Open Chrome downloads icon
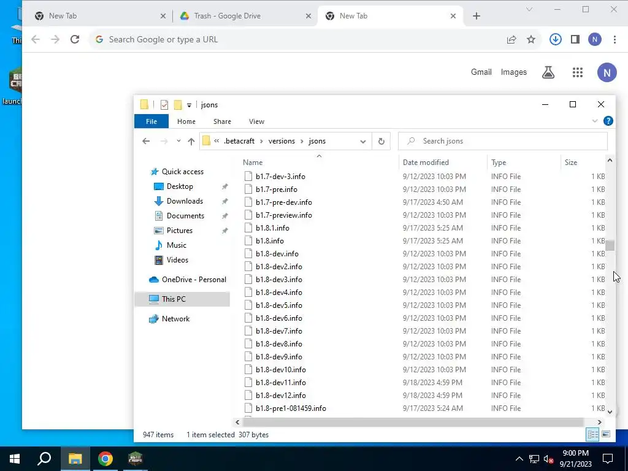Viewport: 628px width, 471px height. tap(555, 39)
